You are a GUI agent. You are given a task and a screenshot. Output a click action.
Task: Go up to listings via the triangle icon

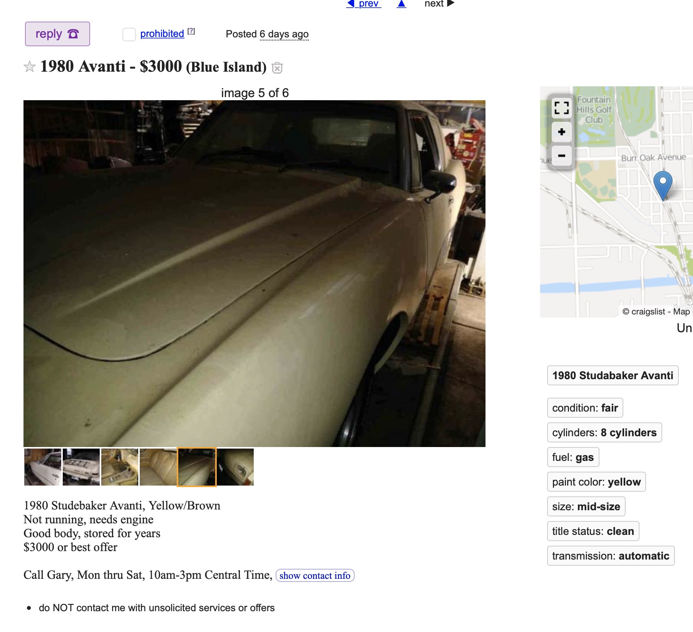[x=402, y=4]
